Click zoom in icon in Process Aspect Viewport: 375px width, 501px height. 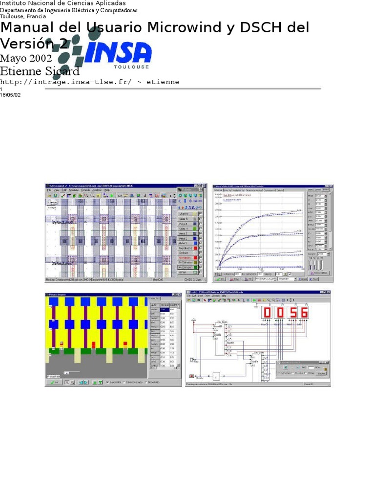(x=67, y=382)
